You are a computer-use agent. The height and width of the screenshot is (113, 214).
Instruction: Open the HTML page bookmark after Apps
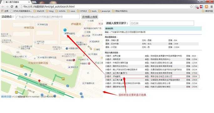click(21, 11)
